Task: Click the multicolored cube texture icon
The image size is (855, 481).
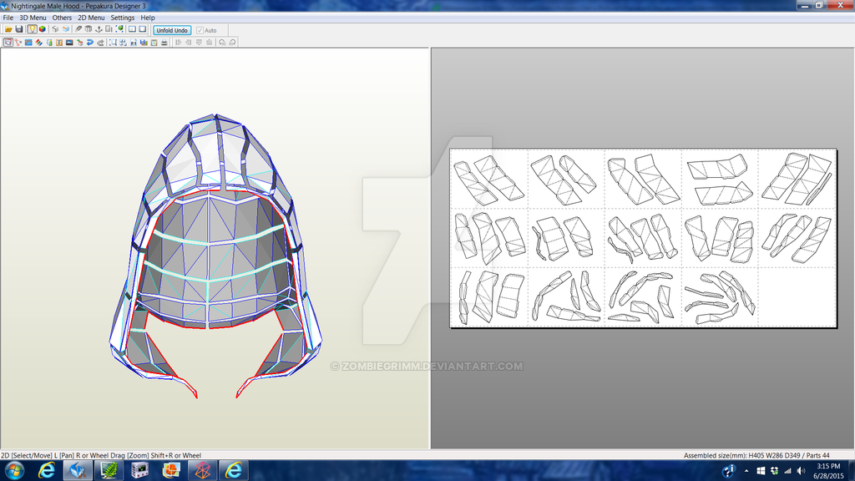Action: tap(42, 29)
